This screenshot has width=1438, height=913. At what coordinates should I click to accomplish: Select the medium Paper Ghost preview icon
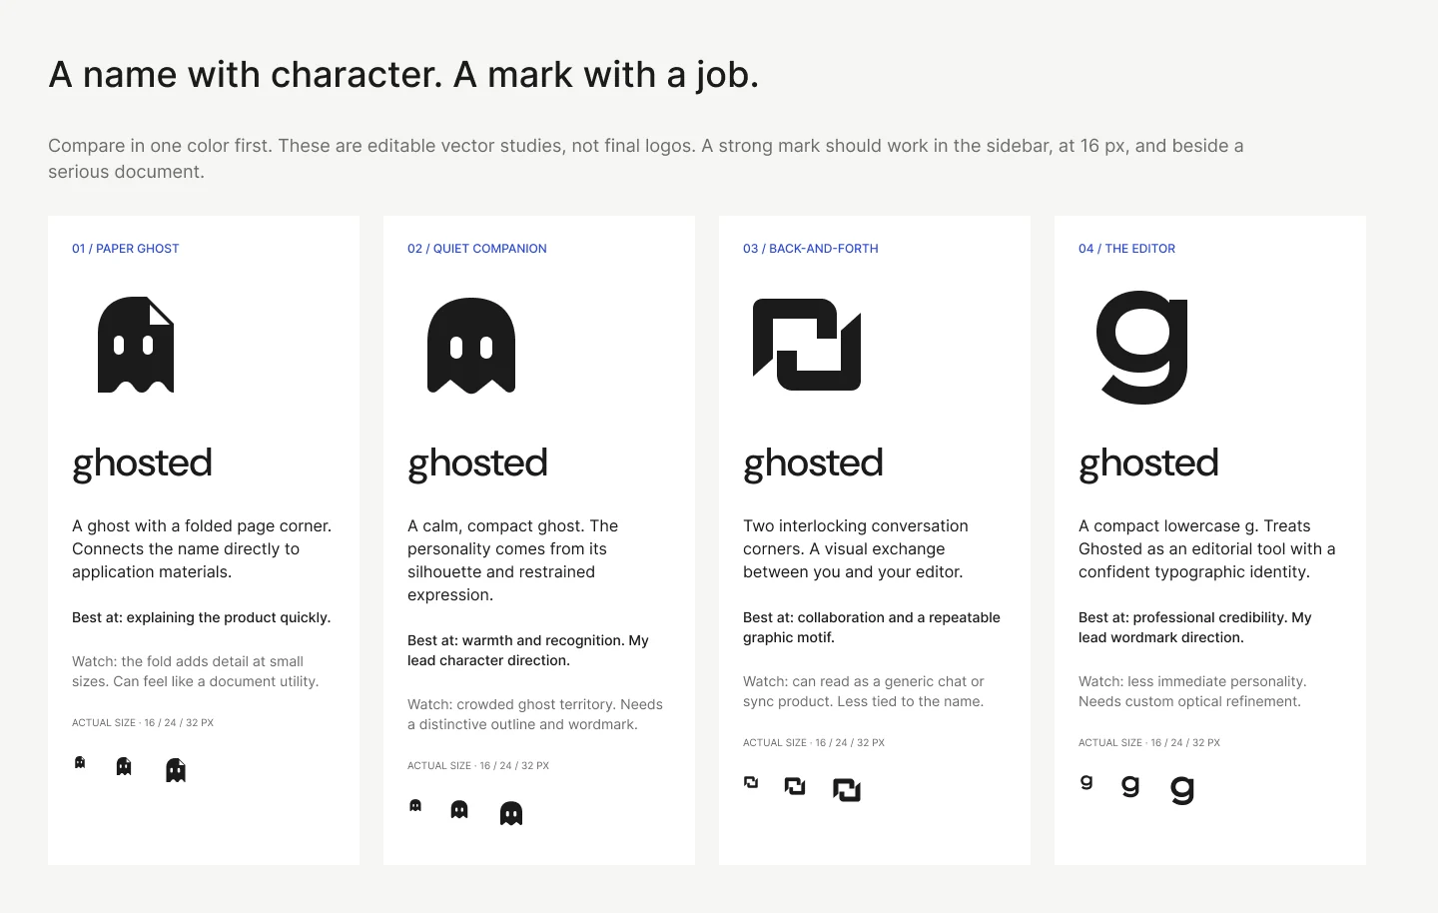coord(124,766)
